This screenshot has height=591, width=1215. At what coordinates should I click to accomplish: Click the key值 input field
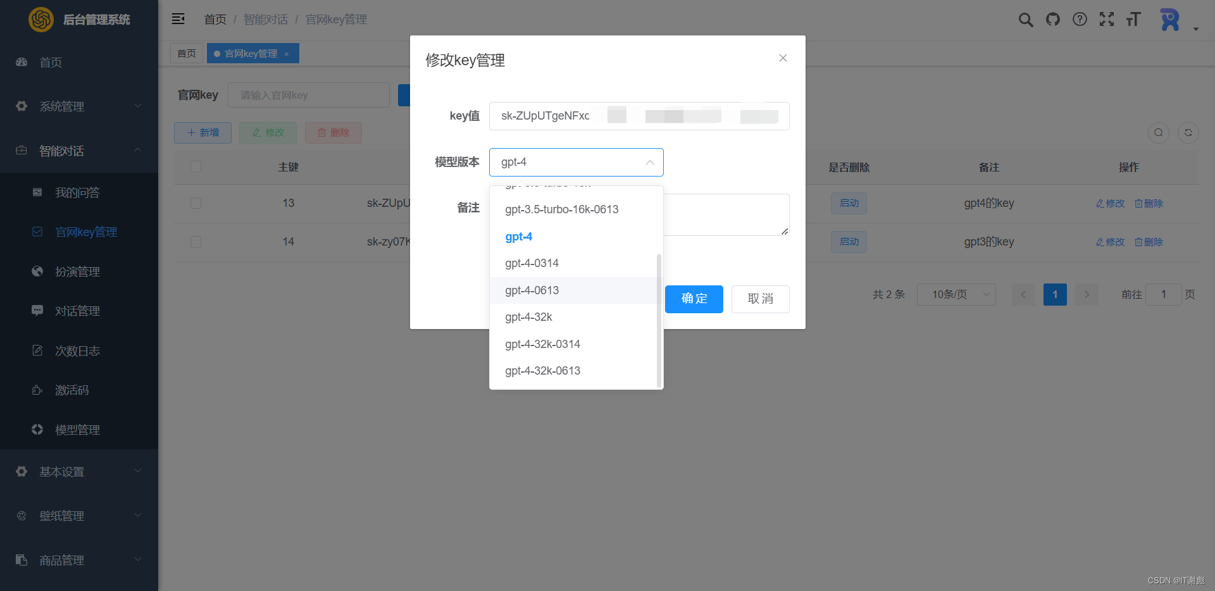639,116
